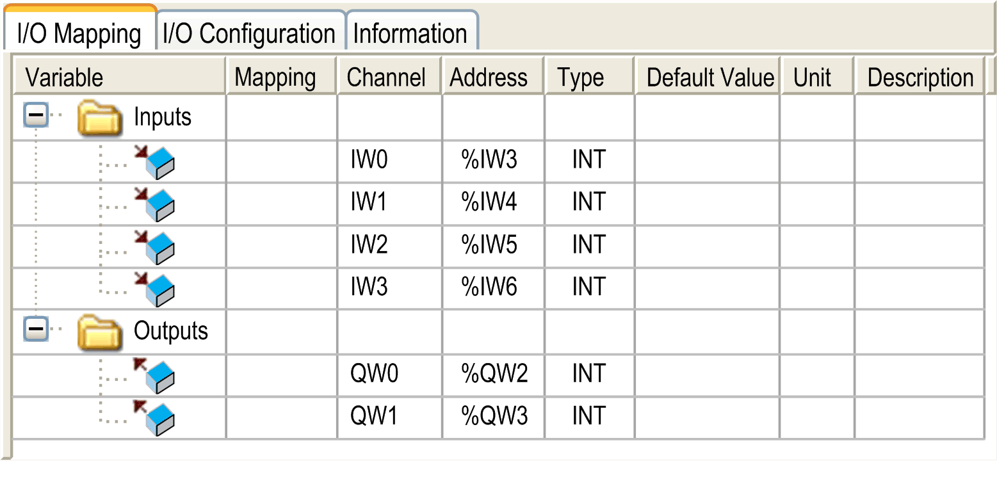Click the Description cell for QW1
This screenshot has width=997, height=484.
(x=919, y=417)
